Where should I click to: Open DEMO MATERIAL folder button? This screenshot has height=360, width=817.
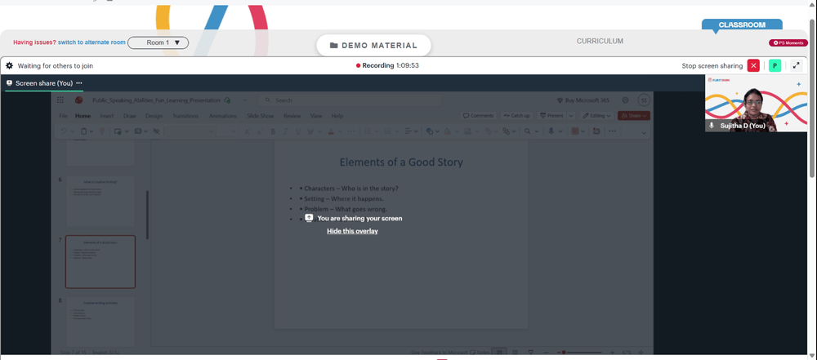tap(373, 46)
